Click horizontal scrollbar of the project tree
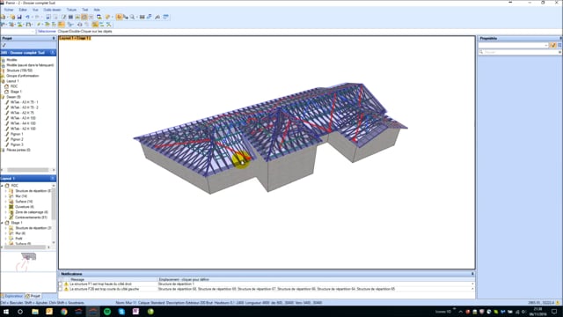 [x=28, y=170]
